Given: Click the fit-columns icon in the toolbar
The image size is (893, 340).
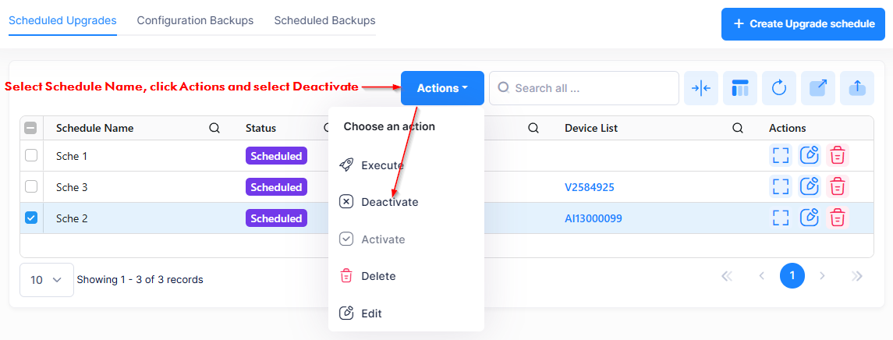Looking at the screenshot, I should click(700, 88).
